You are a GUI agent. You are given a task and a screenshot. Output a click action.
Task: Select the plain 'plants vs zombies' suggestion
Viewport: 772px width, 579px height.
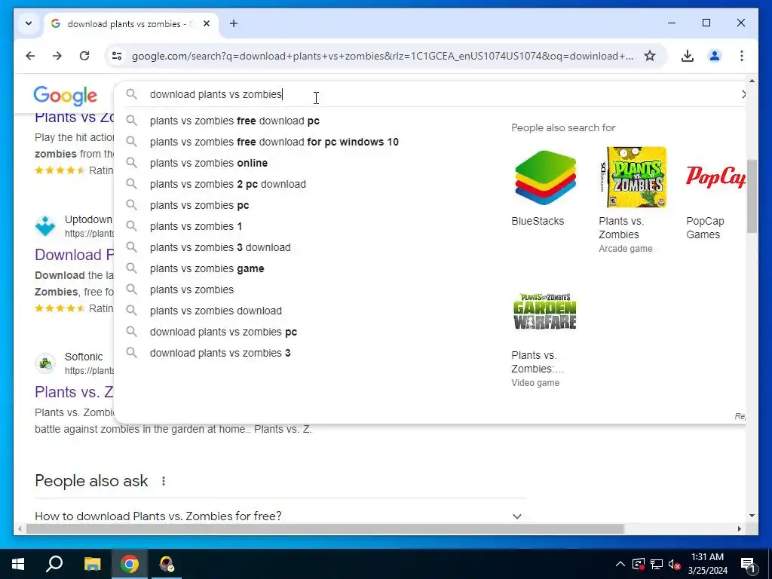191,290
